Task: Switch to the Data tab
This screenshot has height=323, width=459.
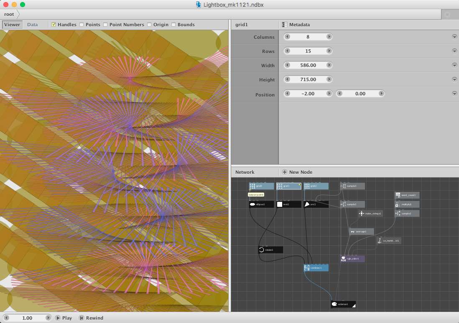Action: 33,25
